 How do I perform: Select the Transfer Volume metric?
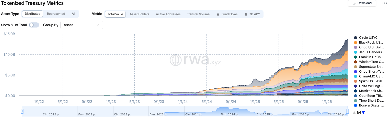[198, 14]
